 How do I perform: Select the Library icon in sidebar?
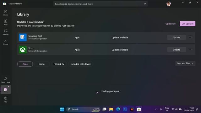click(6, 89)
